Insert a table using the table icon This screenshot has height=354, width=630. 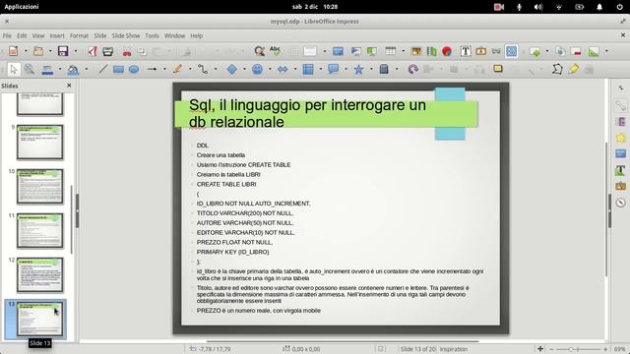coord(390,51)
